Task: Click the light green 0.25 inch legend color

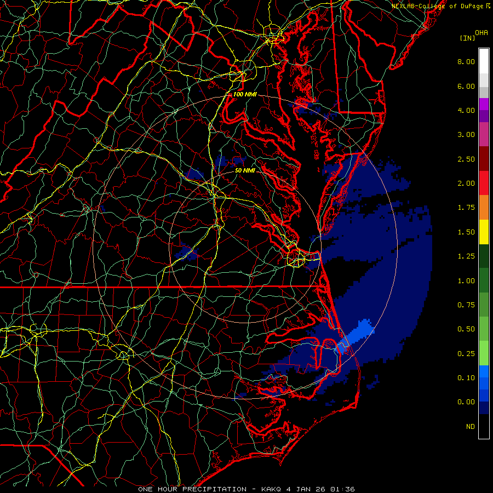Action: click(484, 353)
